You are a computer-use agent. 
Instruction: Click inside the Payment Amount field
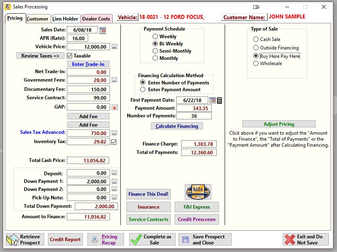tap(193, 108)
